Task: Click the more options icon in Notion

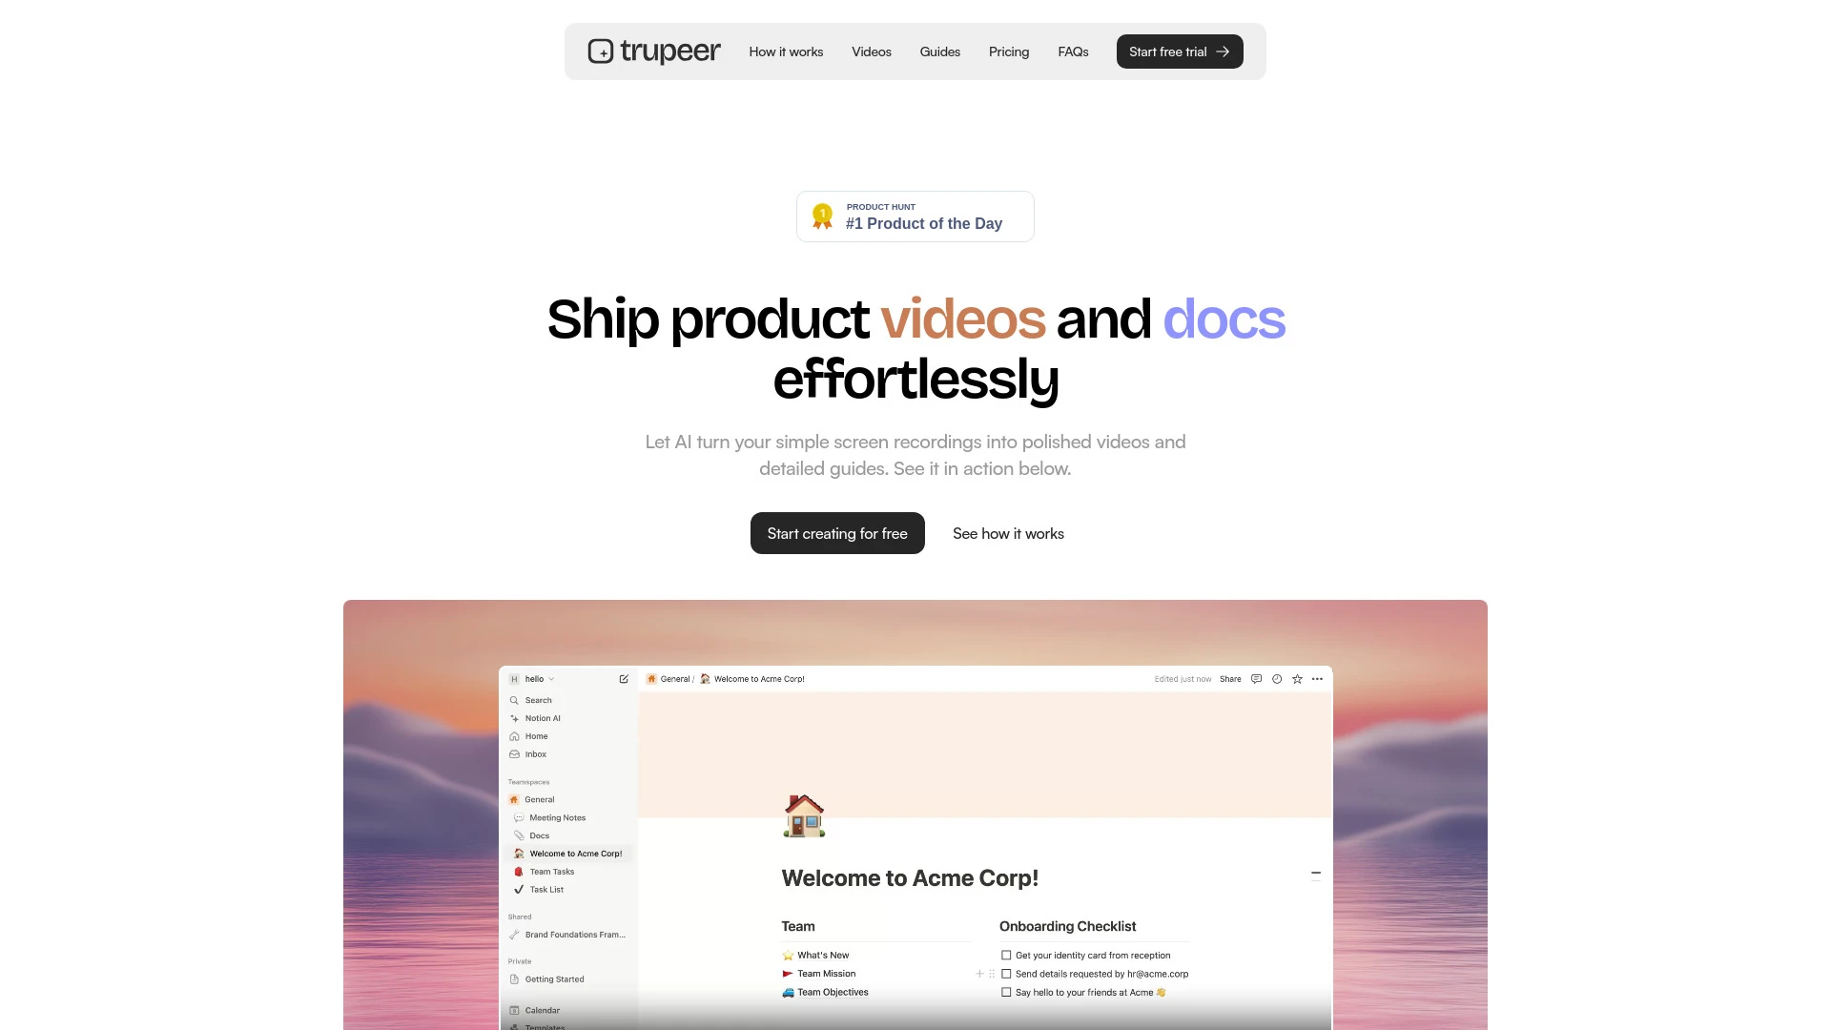Action: pyautogui.click(x=1318, y=679)
